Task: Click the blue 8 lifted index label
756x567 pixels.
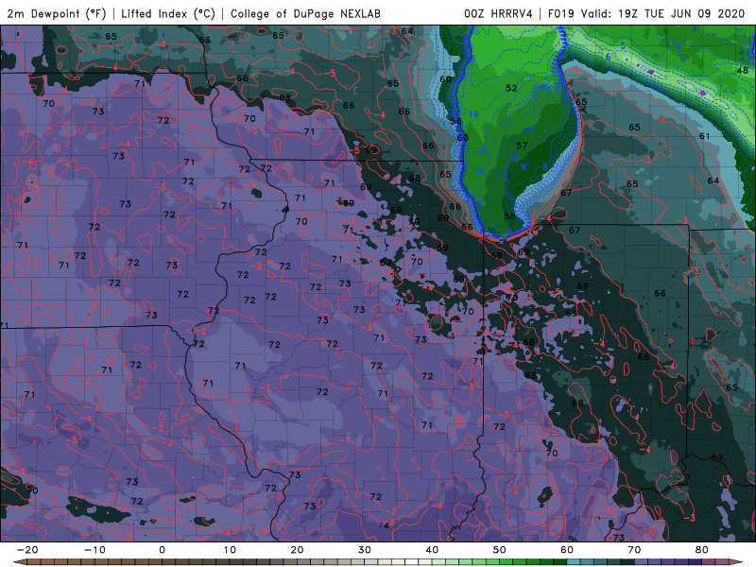Action: (545, 166)
